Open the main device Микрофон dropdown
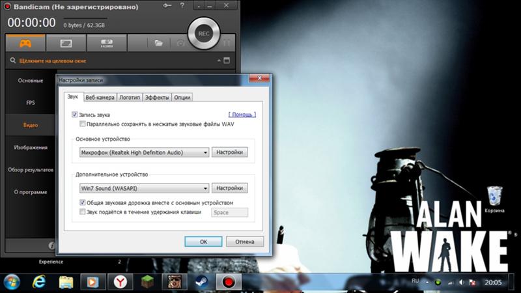The height and width of the screenshot is (293, 521). (x=144, y=152)
